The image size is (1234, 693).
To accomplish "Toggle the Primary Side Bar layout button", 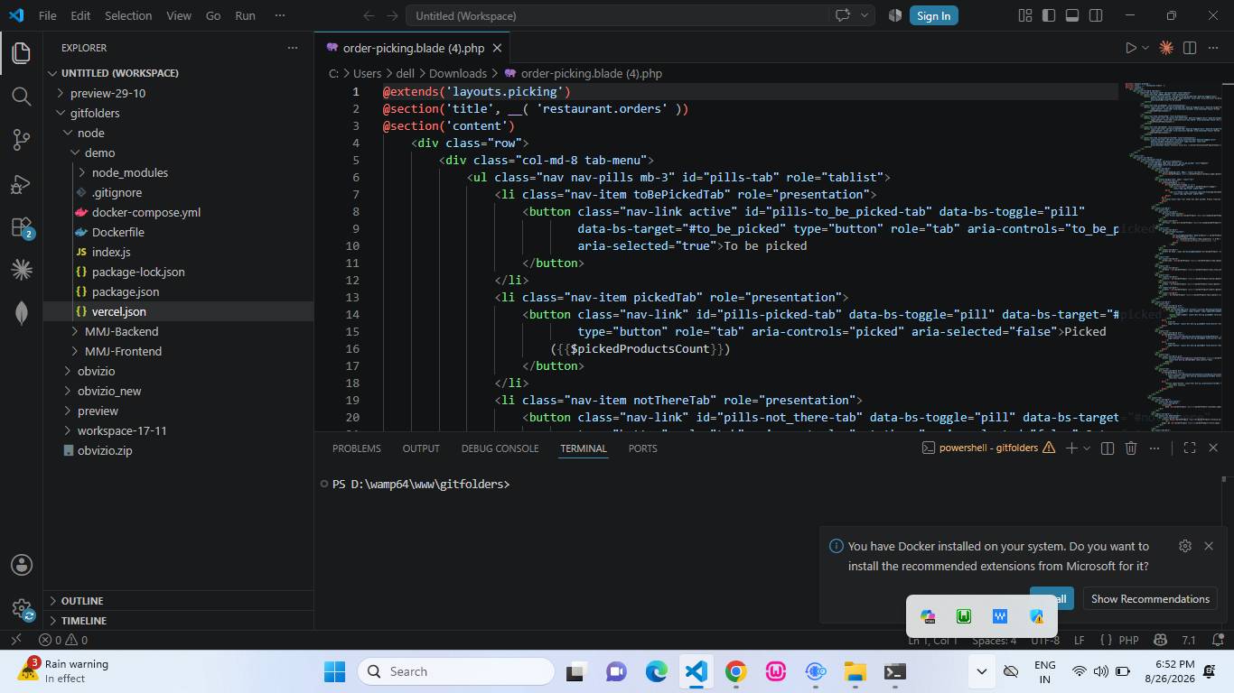I will pos(1049,15).
